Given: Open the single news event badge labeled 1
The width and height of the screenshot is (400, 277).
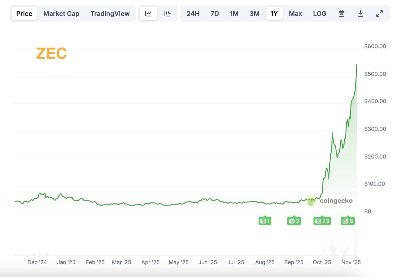Looking at the screenshot, I should coord(265,221).
